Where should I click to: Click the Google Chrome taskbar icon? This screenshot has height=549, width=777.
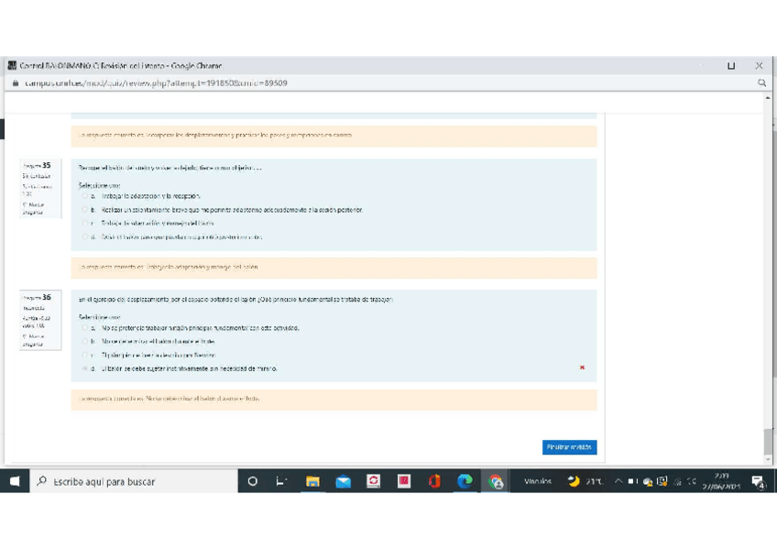coord(496,481)
